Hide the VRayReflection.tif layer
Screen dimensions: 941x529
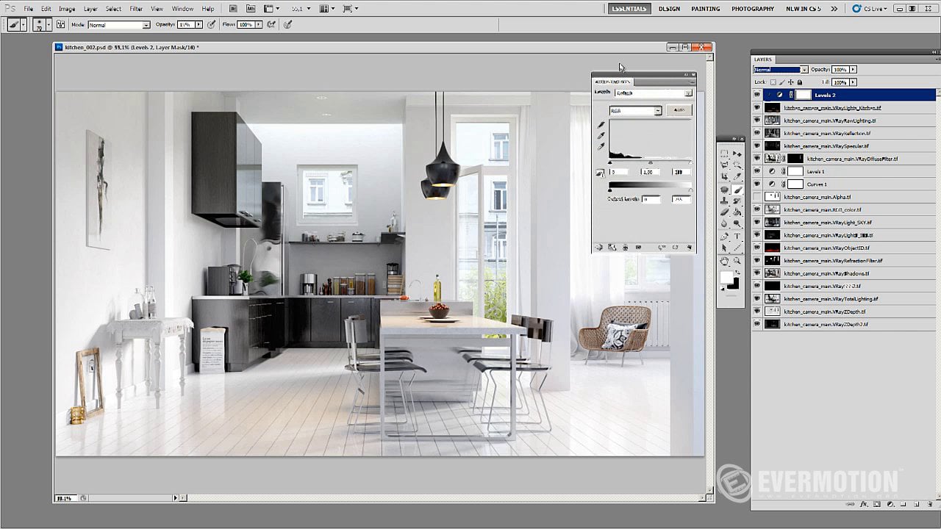(757, 133)
